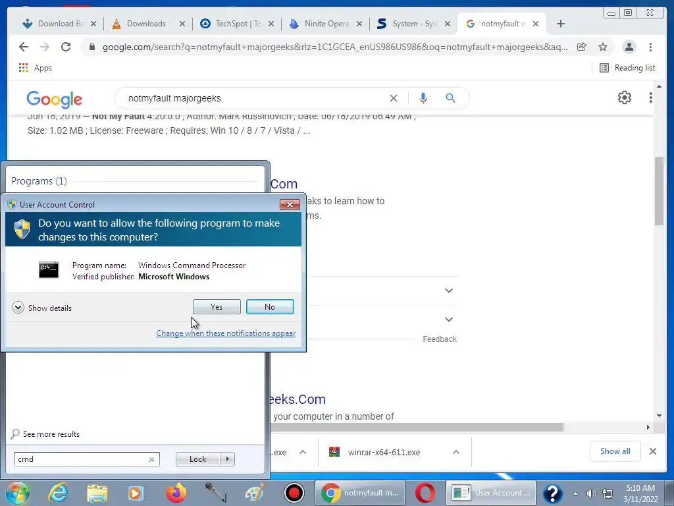The width and height of the screenshot is (674, 506).
Task: Open the shutdown options arrow beside Lock
Action: 227,459
